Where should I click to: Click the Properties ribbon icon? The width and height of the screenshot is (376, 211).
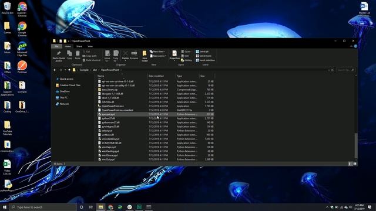(x=174, y=56)
